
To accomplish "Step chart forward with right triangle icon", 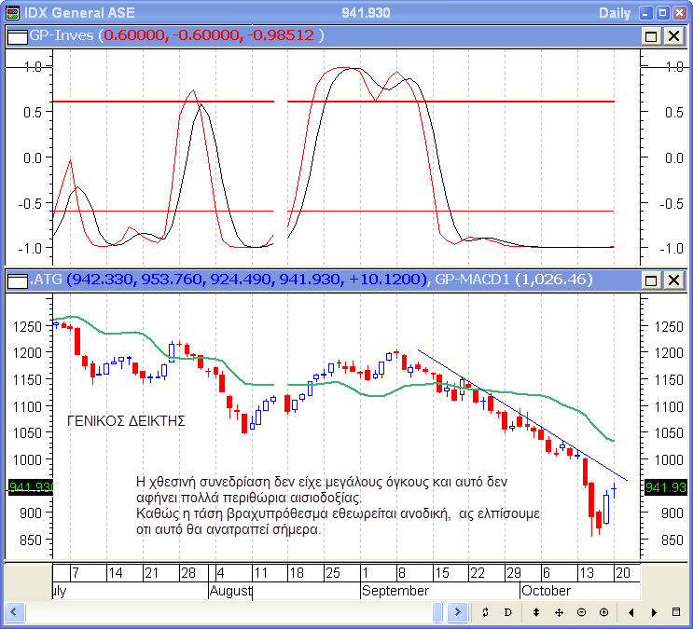I will [x=654, y=612].
